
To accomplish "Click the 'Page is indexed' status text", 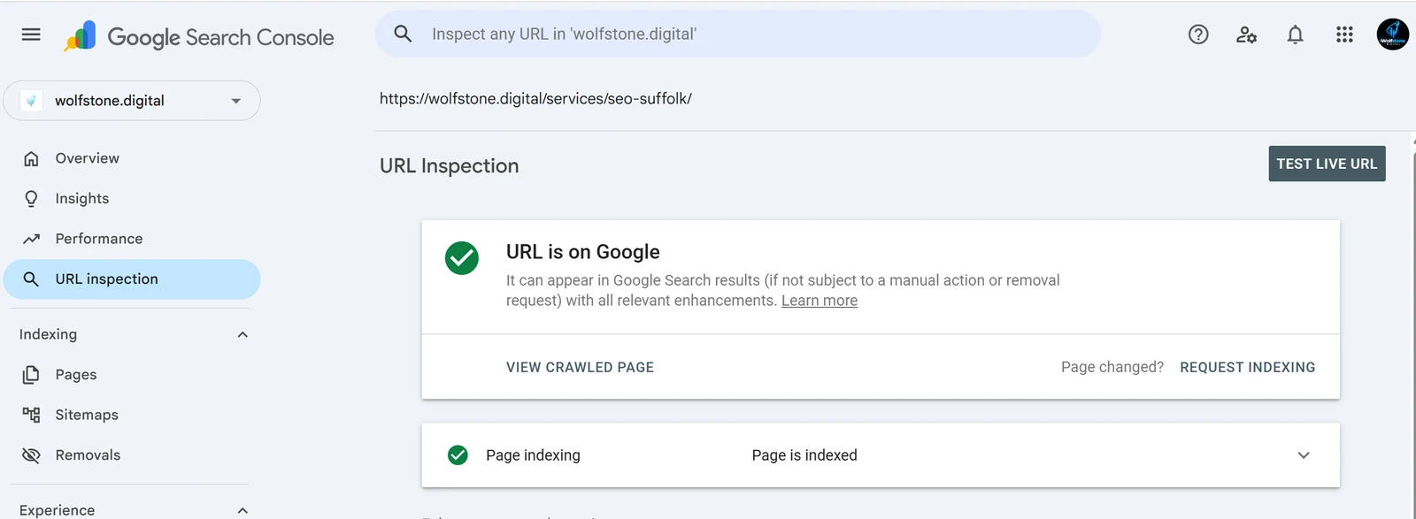I will [804, 455].
